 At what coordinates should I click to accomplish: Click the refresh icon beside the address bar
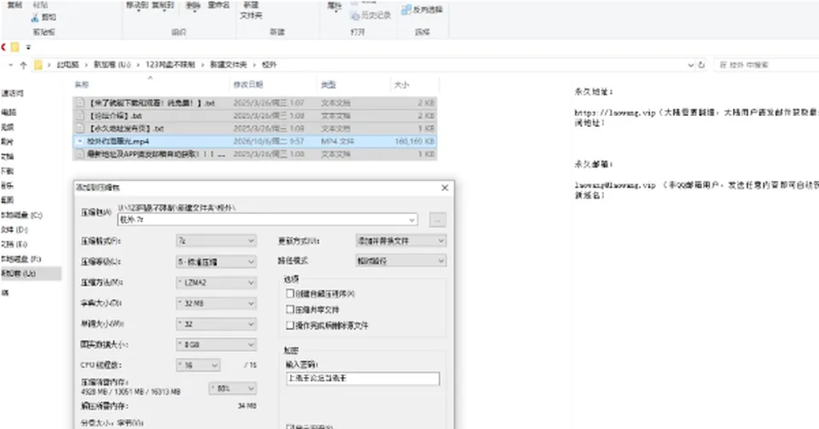coord(701,65)
